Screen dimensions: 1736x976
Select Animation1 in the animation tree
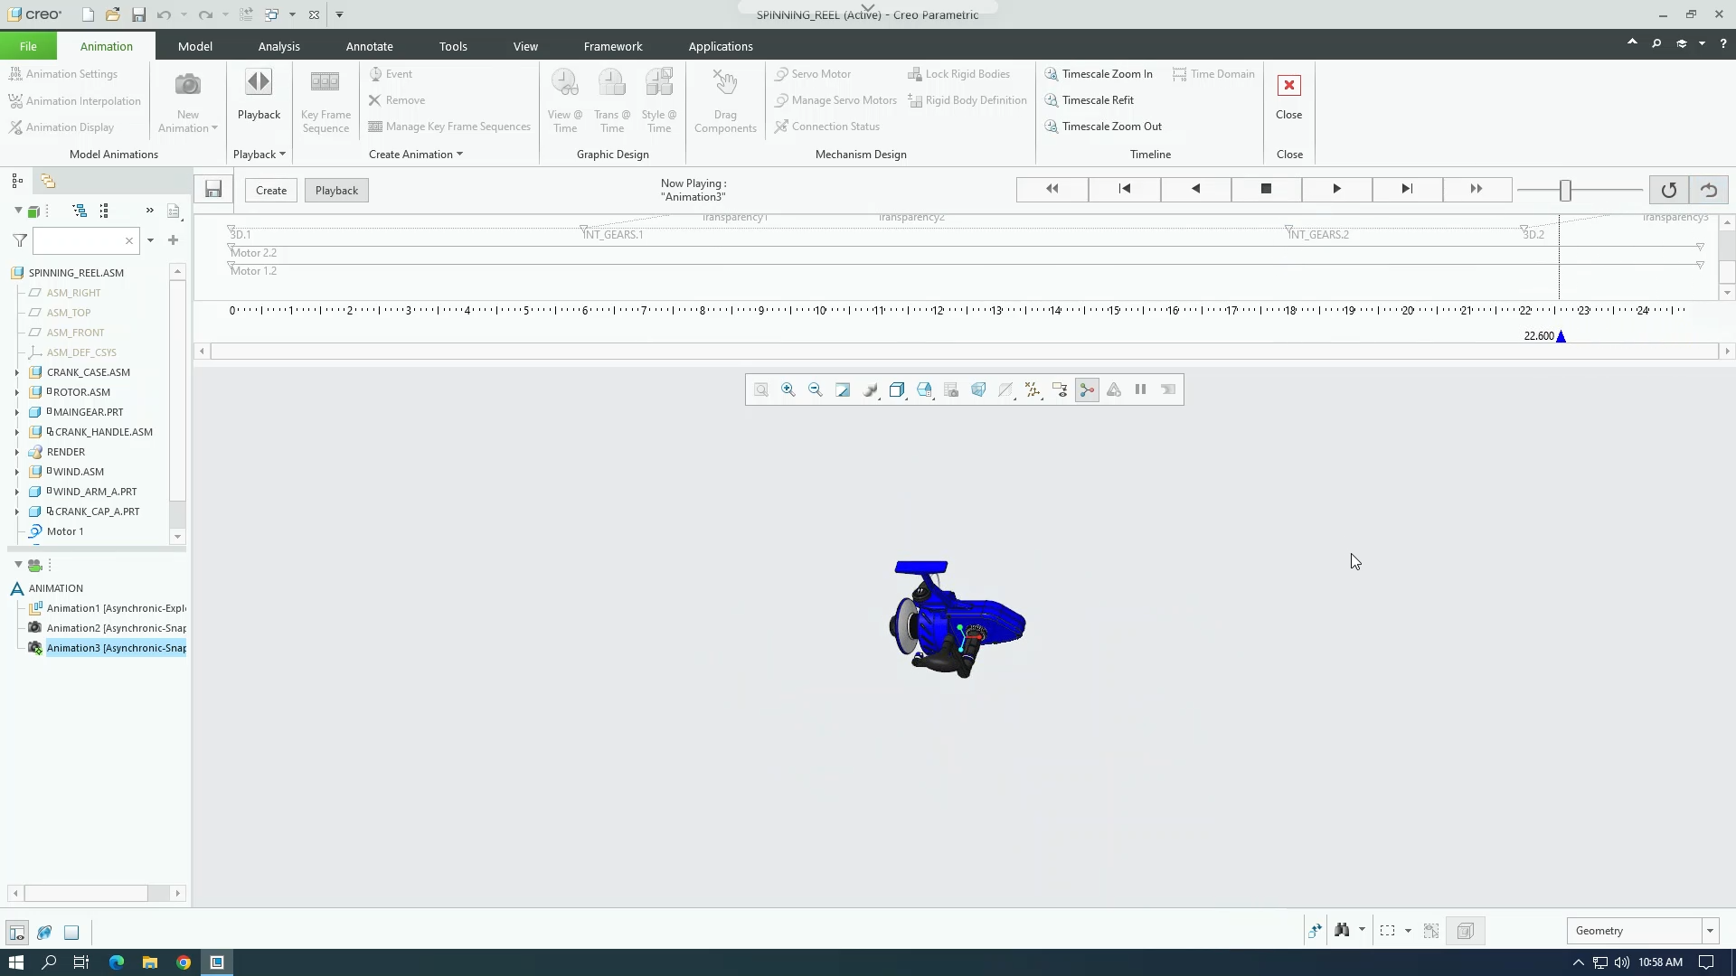[116, 608]
